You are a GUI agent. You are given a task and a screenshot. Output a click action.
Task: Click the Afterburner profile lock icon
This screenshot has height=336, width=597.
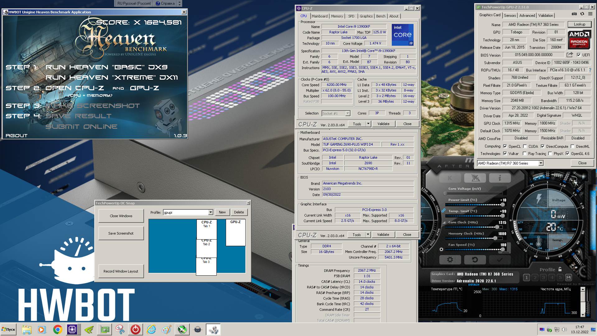point(560,269)
